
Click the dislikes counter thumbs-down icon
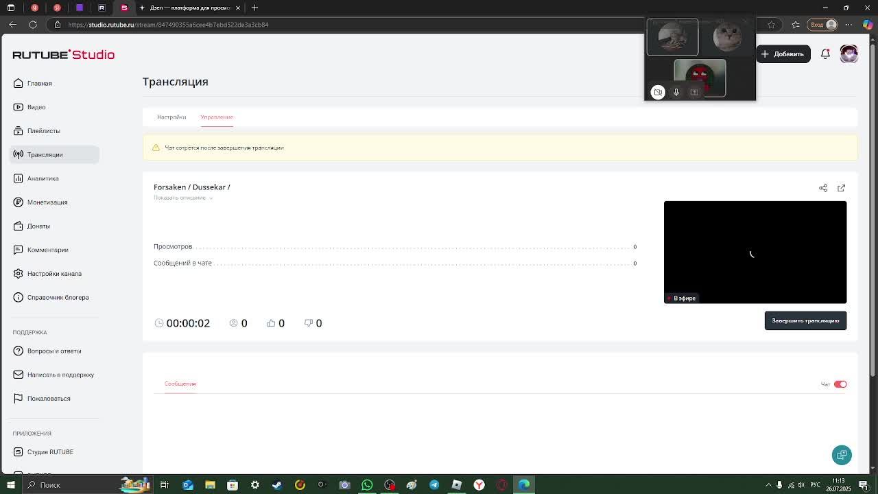click(309, 323)
